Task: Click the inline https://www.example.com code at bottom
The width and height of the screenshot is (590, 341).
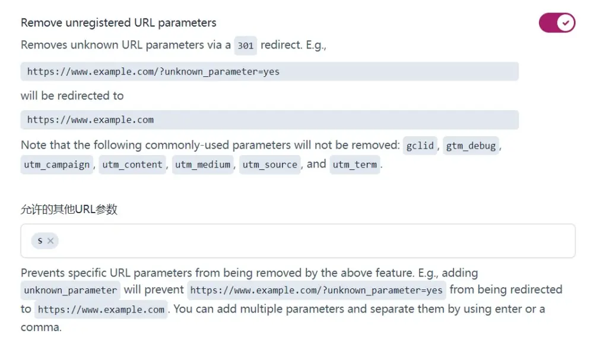Action: tap(101, 309)
